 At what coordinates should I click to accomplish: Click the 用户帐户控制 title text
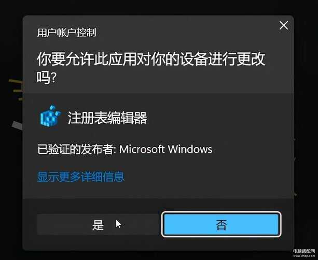click(x=66, y=33)
